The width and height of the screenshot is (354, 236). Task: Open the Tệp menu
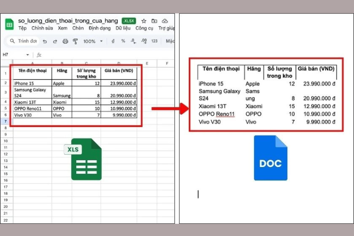coord(22,28)
